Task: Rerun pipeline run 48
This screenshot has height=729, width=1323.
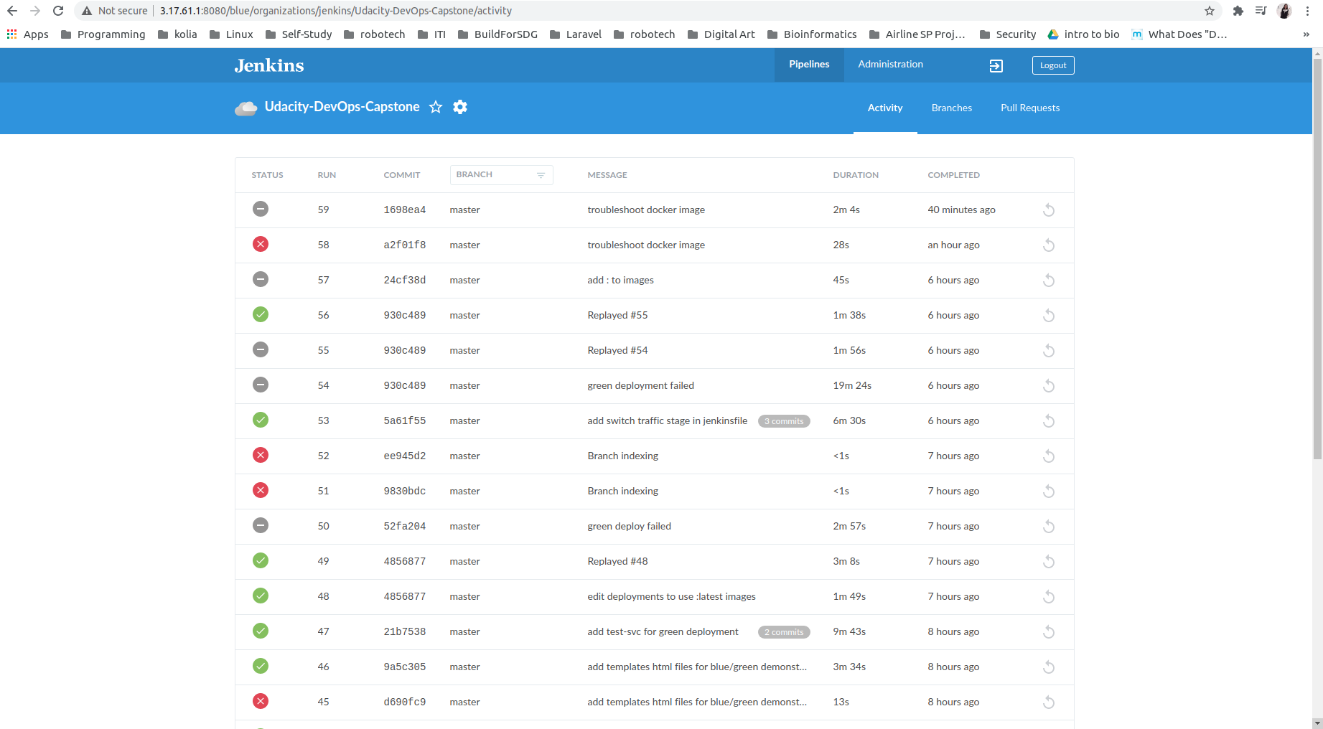Action: coord(1049,597)
